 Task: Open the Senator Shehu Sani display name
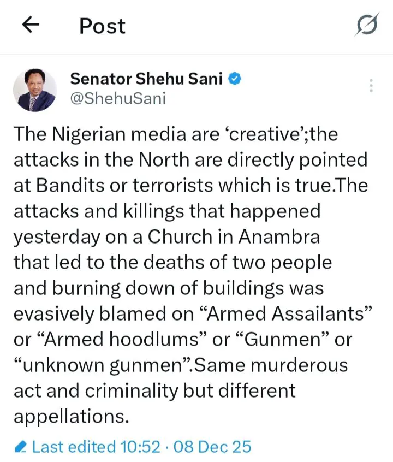coord(146,79)
